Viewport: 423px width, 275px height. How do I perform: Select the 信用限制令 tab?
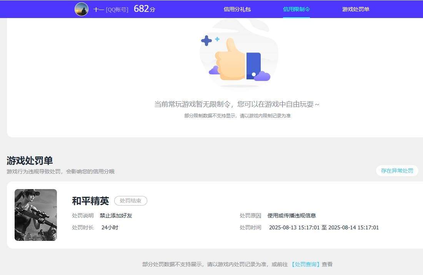coord(296,9)
